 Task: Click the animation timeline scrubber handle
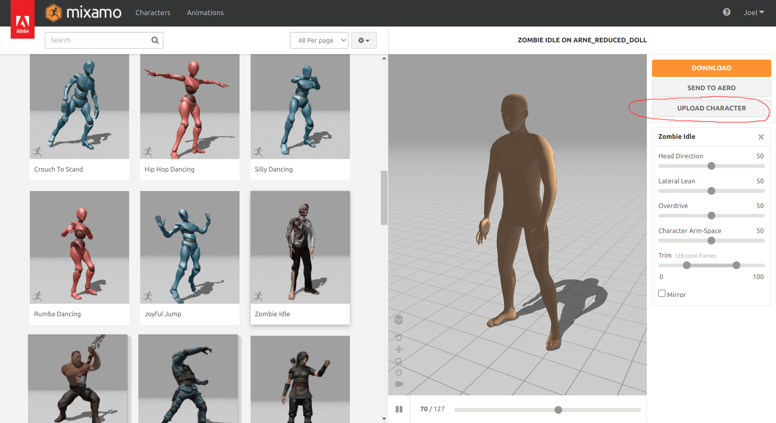[558, 410]
